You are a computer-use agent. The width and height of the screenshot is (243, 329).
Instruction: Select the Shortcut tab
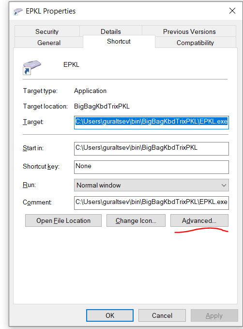(x=119, y=41)
